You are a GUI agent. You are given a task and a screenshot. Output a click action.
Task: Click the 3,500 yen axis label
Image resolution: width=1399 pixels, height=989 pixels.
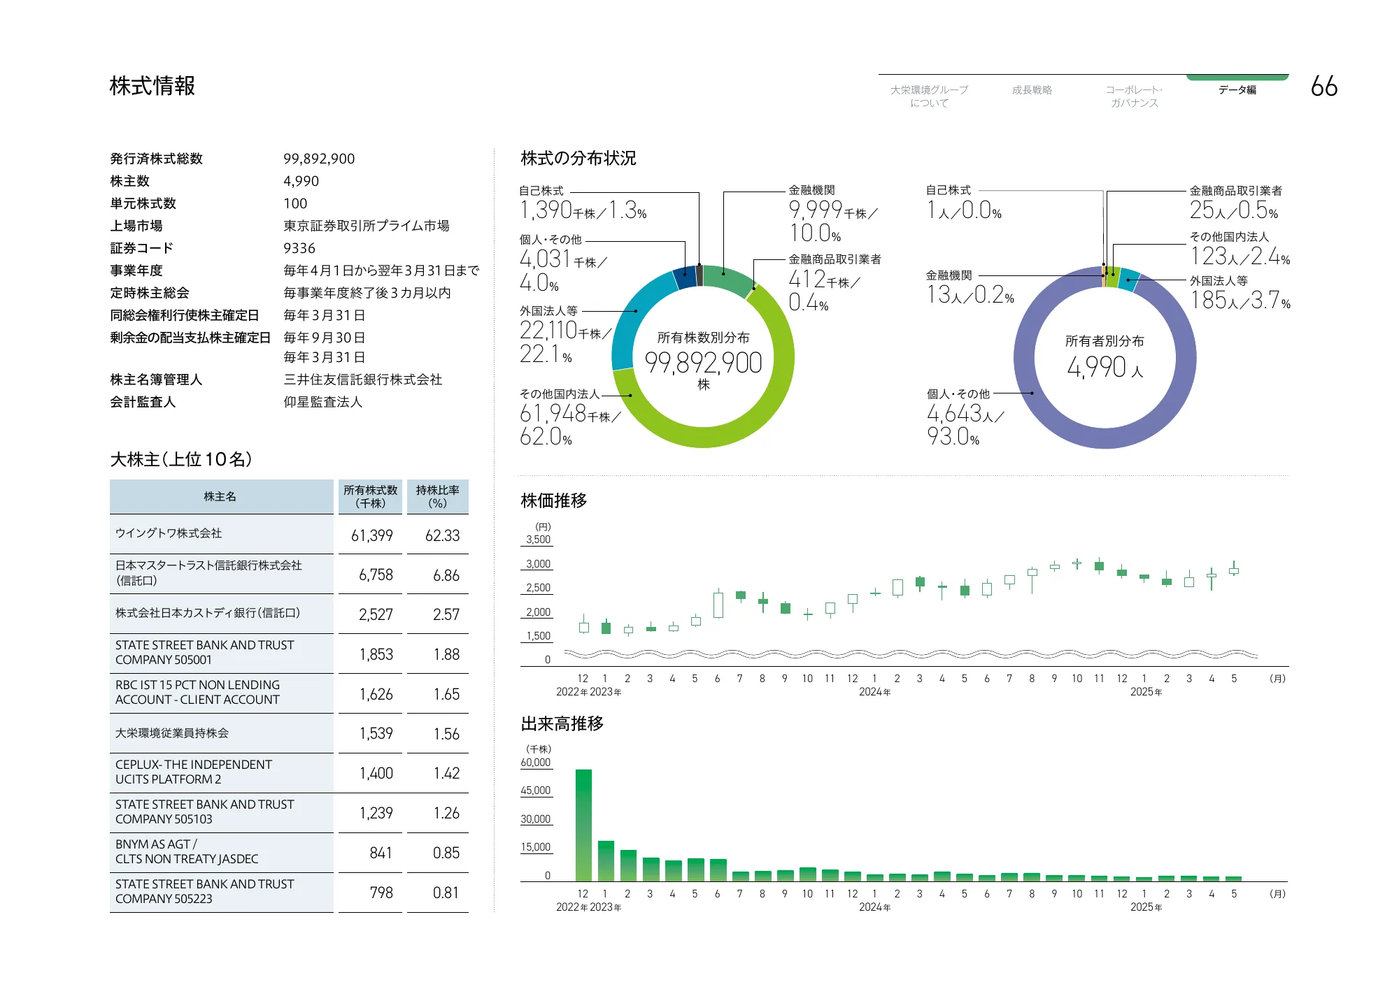[x=538, y=540]
